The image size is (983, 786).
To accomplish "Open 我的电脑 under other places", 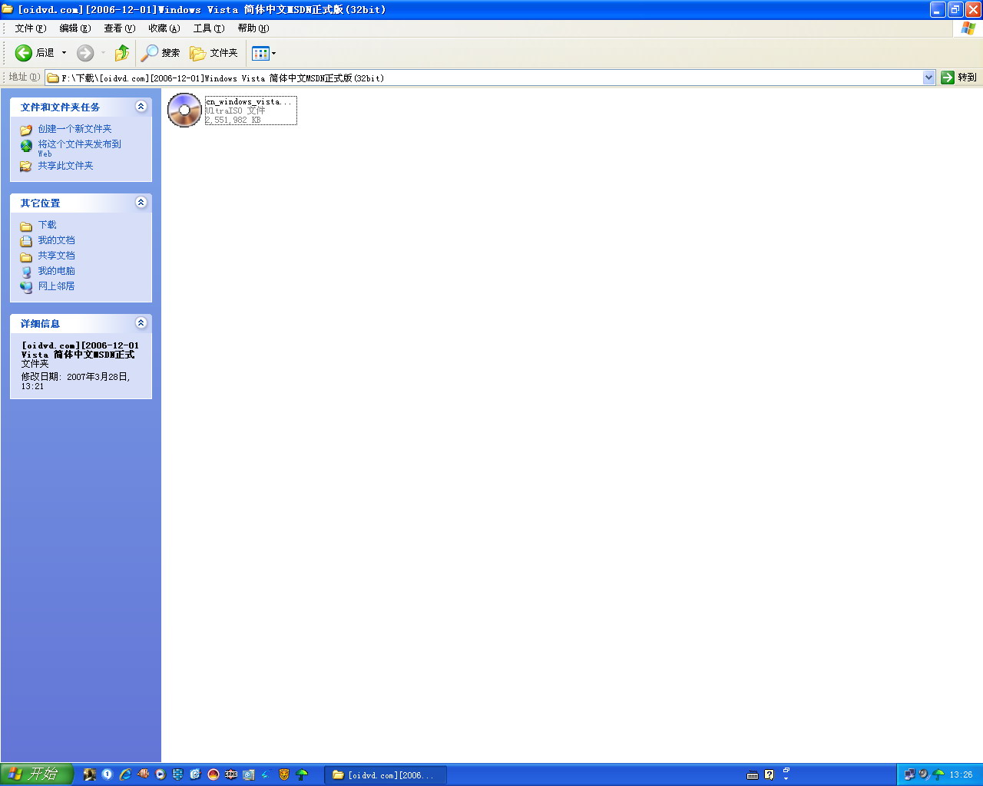I will (57, 271).
